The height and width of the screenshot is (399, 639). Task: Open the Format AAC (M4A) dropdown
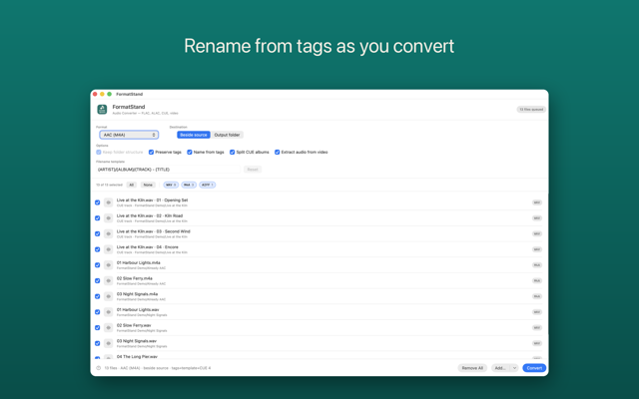[x=129, y=135]
